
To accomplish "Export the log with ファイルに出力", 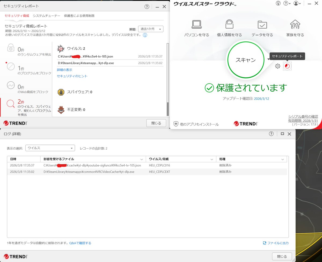I will [276, 243].
